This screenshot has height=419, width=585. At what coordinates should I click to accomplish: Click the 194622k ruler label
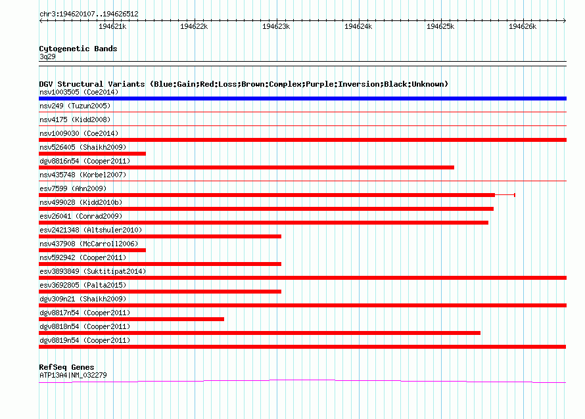(x=194, y=26)
